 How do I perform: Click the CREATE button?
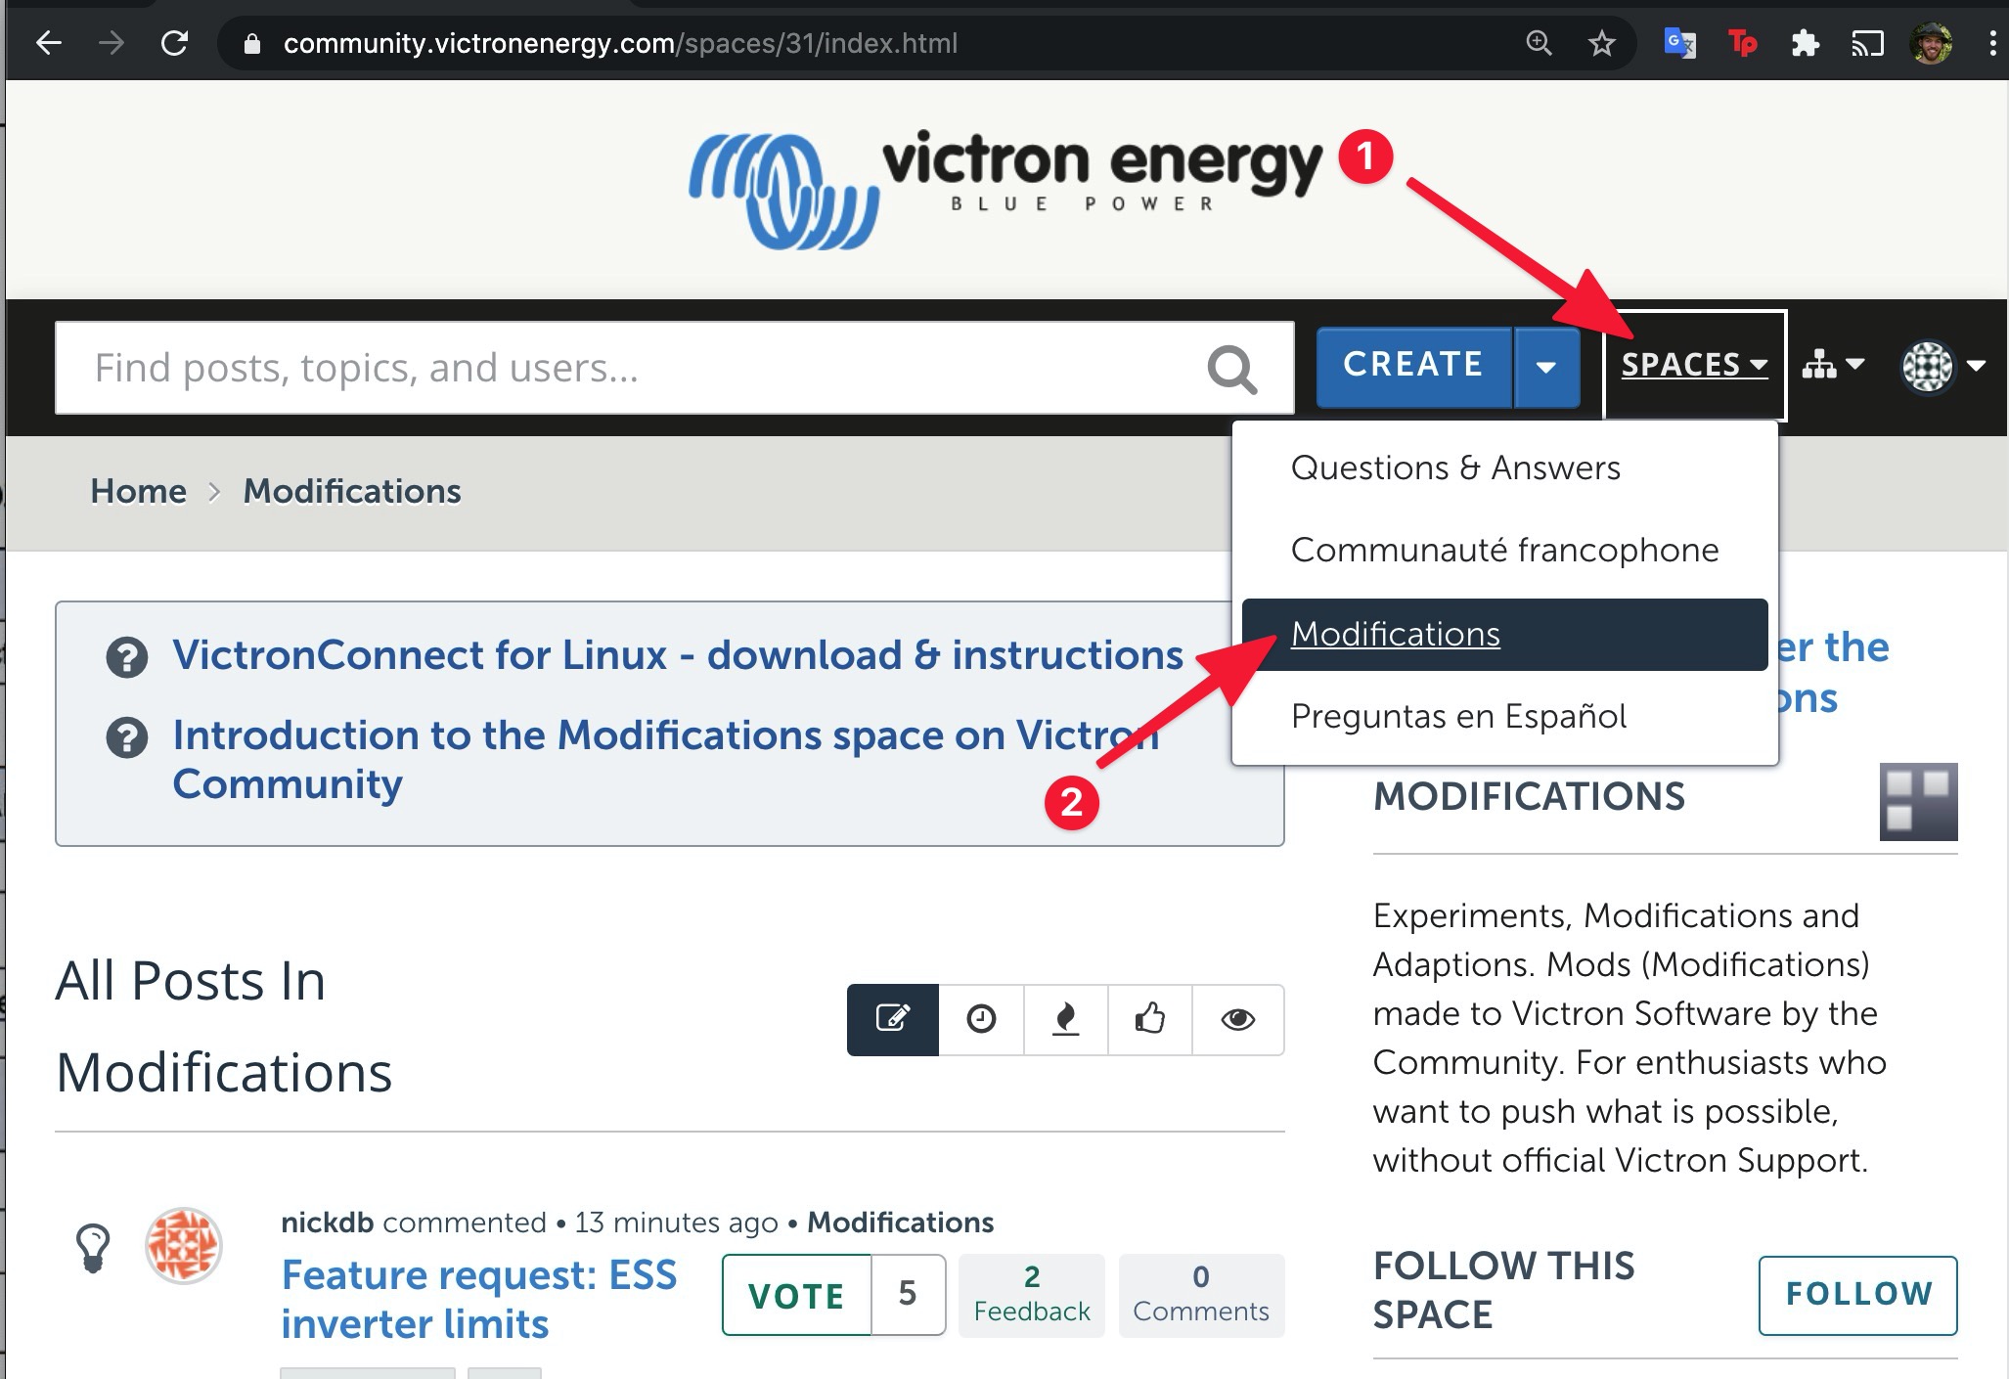point(1413,366)
